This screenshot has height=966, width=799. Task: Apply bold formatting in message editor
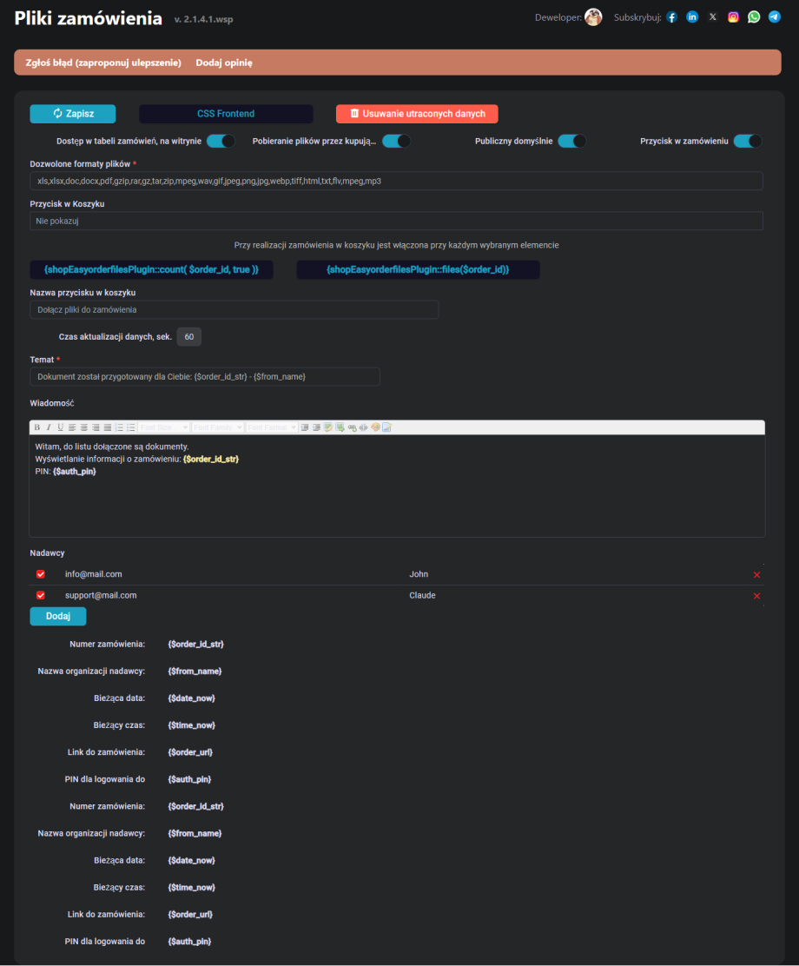(x=36, y=427)
